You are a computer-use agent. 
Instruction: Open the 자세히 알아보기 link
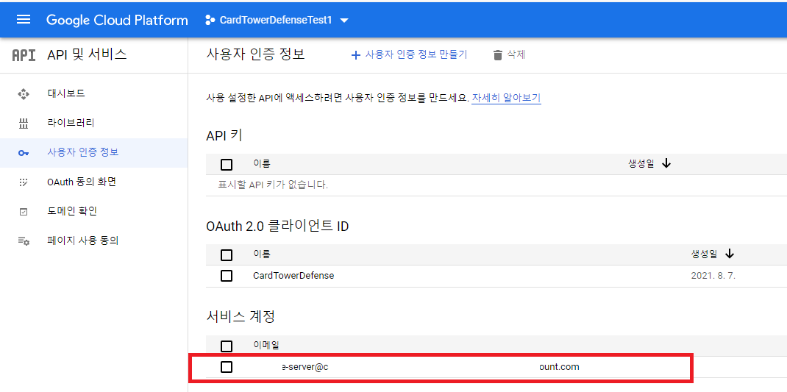point(506,98)
